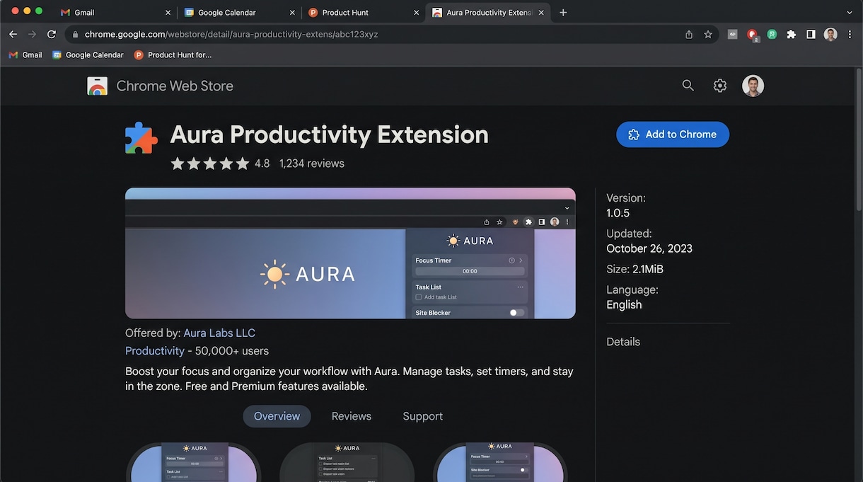Close the Product Hunt tab
Image resolution: width=863 pixels, height=482 pixels.
[416, 13]
